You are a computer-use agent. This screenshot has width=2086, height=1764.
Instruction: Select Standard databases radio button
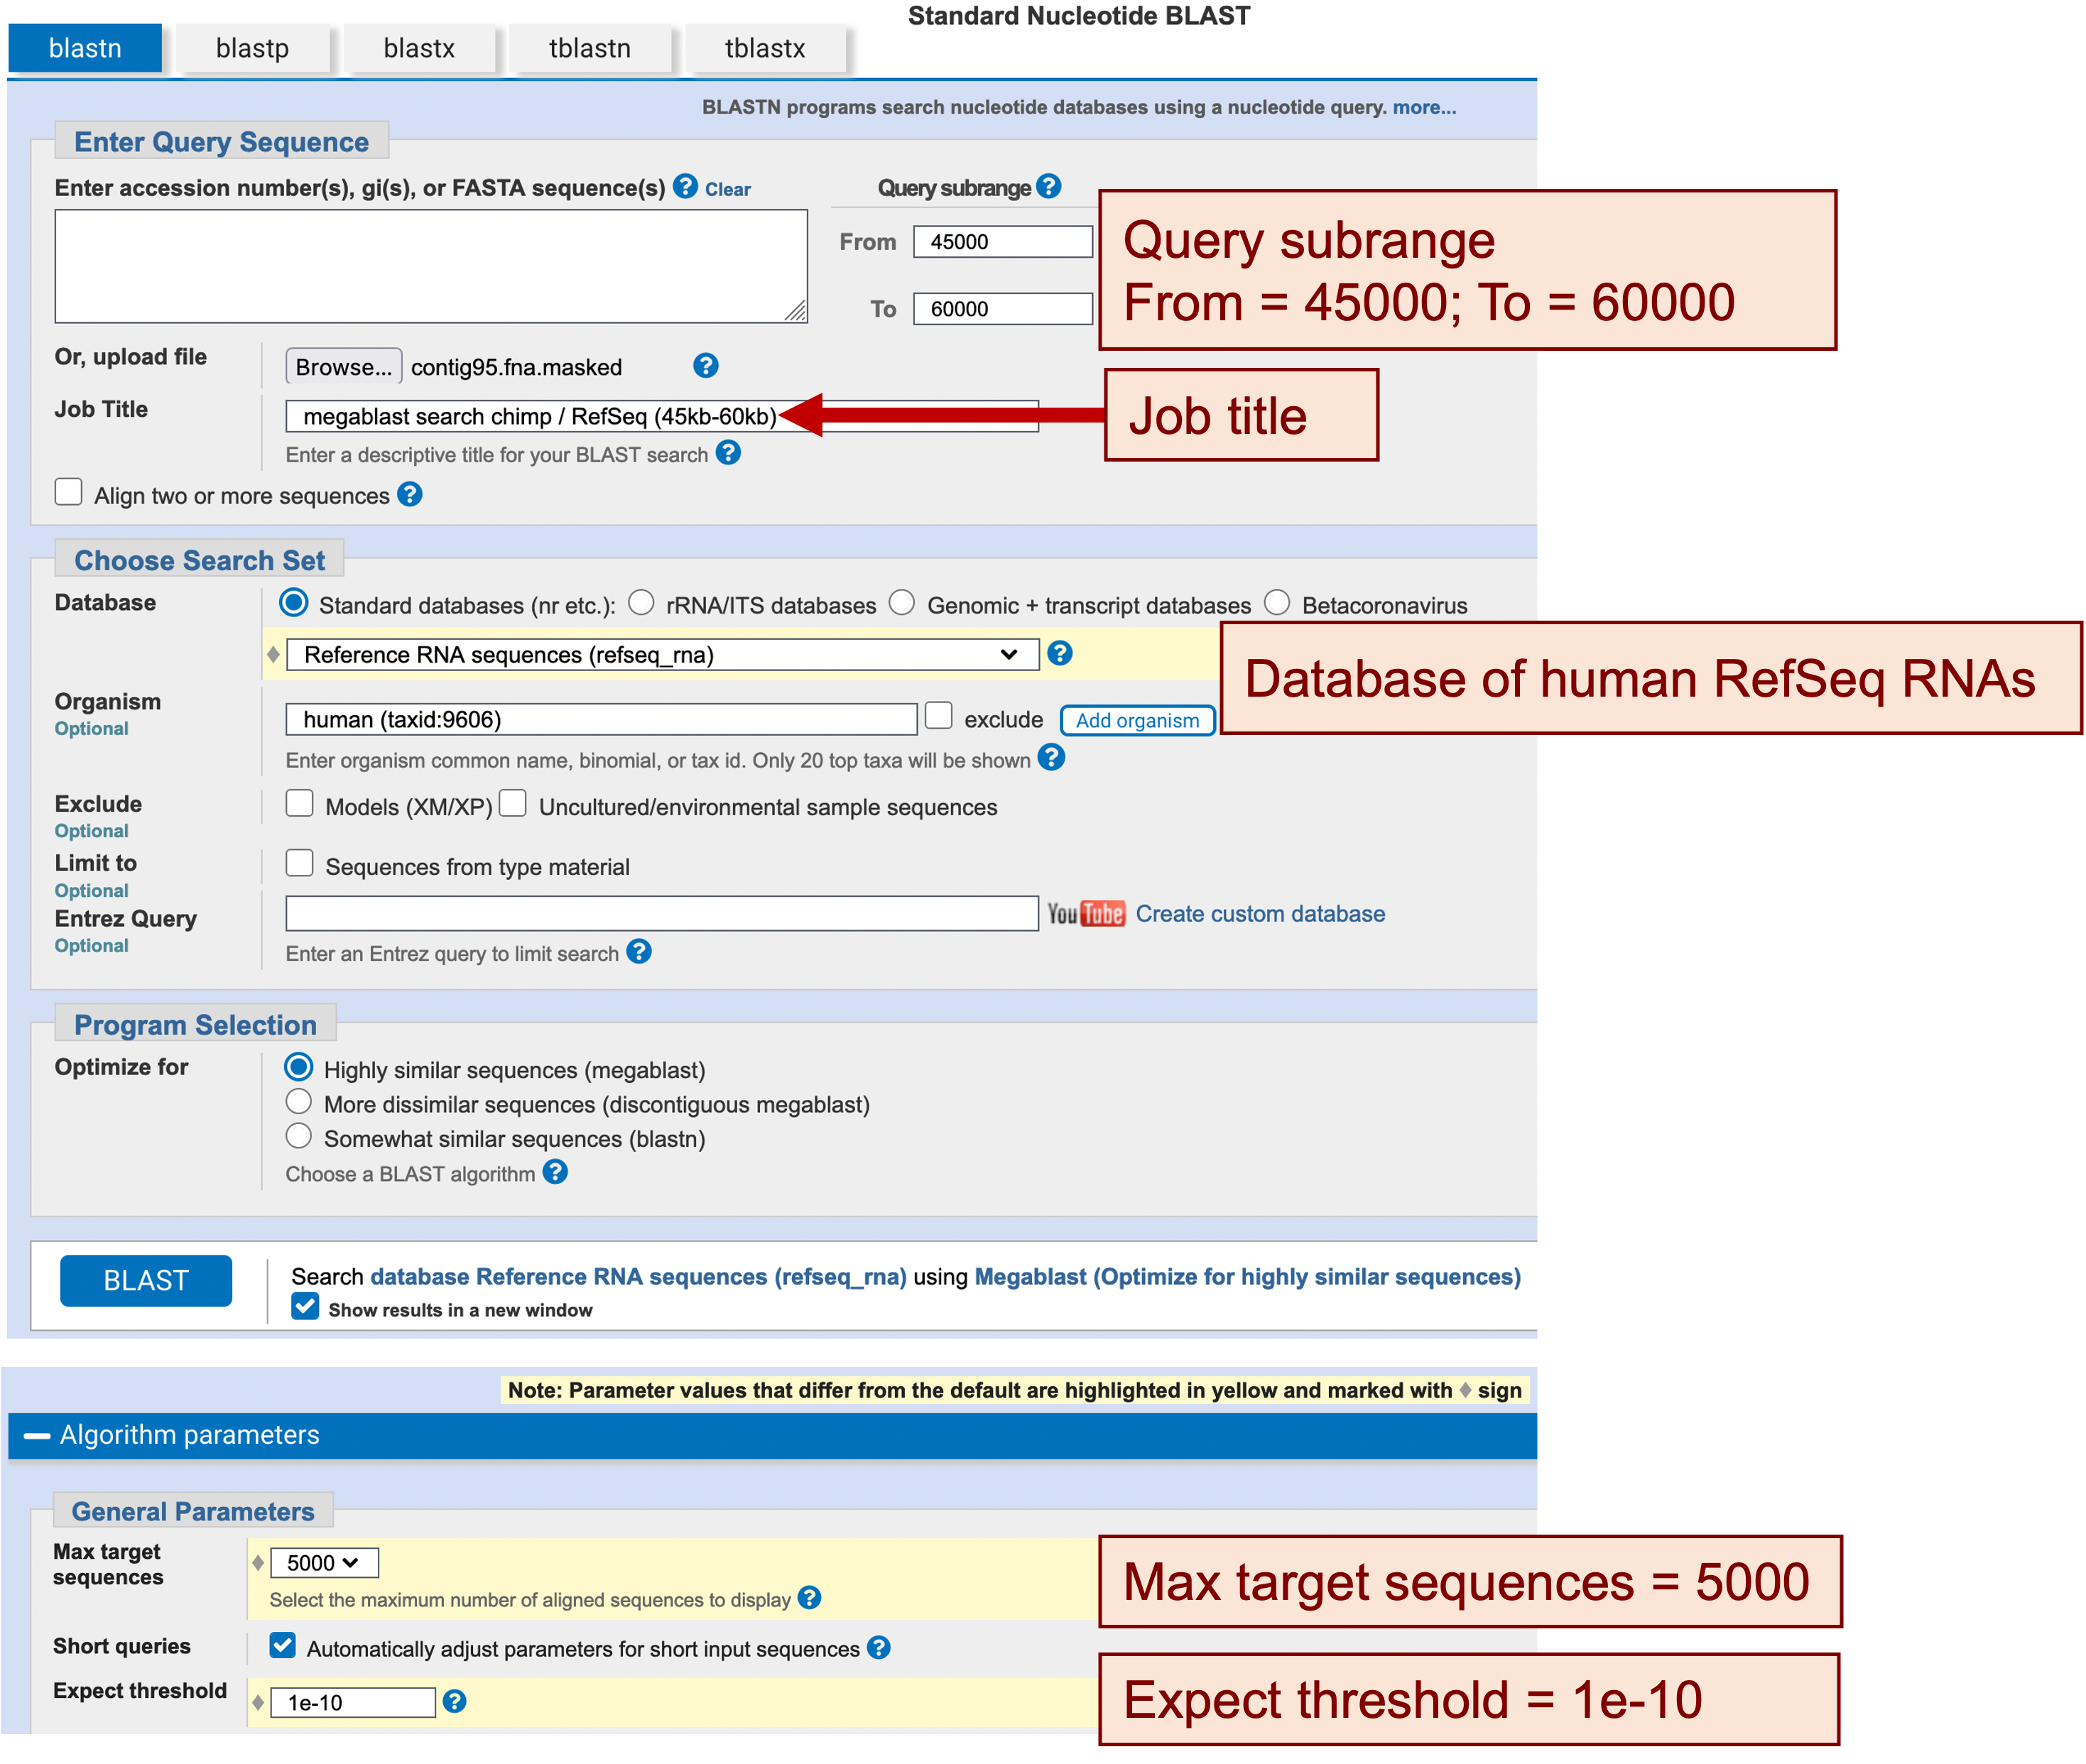pyautogui.click(x=294, y=602)
